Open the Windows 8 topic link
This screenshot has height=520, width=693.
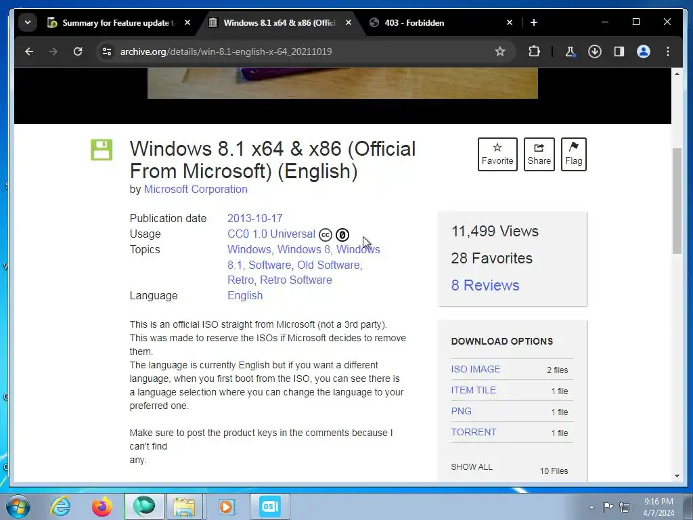click(x=303, y=249)
